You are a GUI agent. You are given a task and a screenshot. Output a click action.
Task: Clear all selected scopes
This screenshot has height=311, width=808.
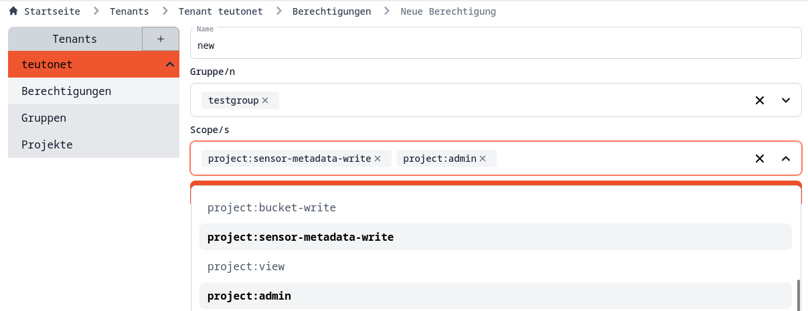[x=760, y=159]
